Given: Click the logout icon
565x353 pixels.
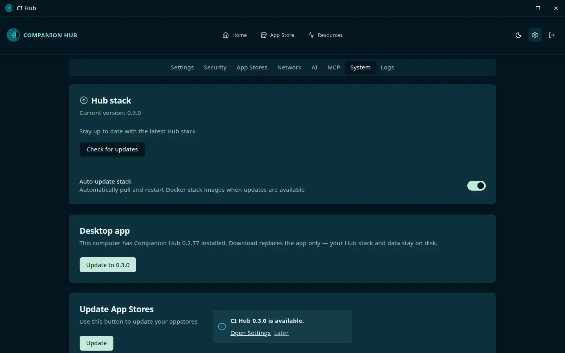Looking at the screenshot, I should pos(552,35).
